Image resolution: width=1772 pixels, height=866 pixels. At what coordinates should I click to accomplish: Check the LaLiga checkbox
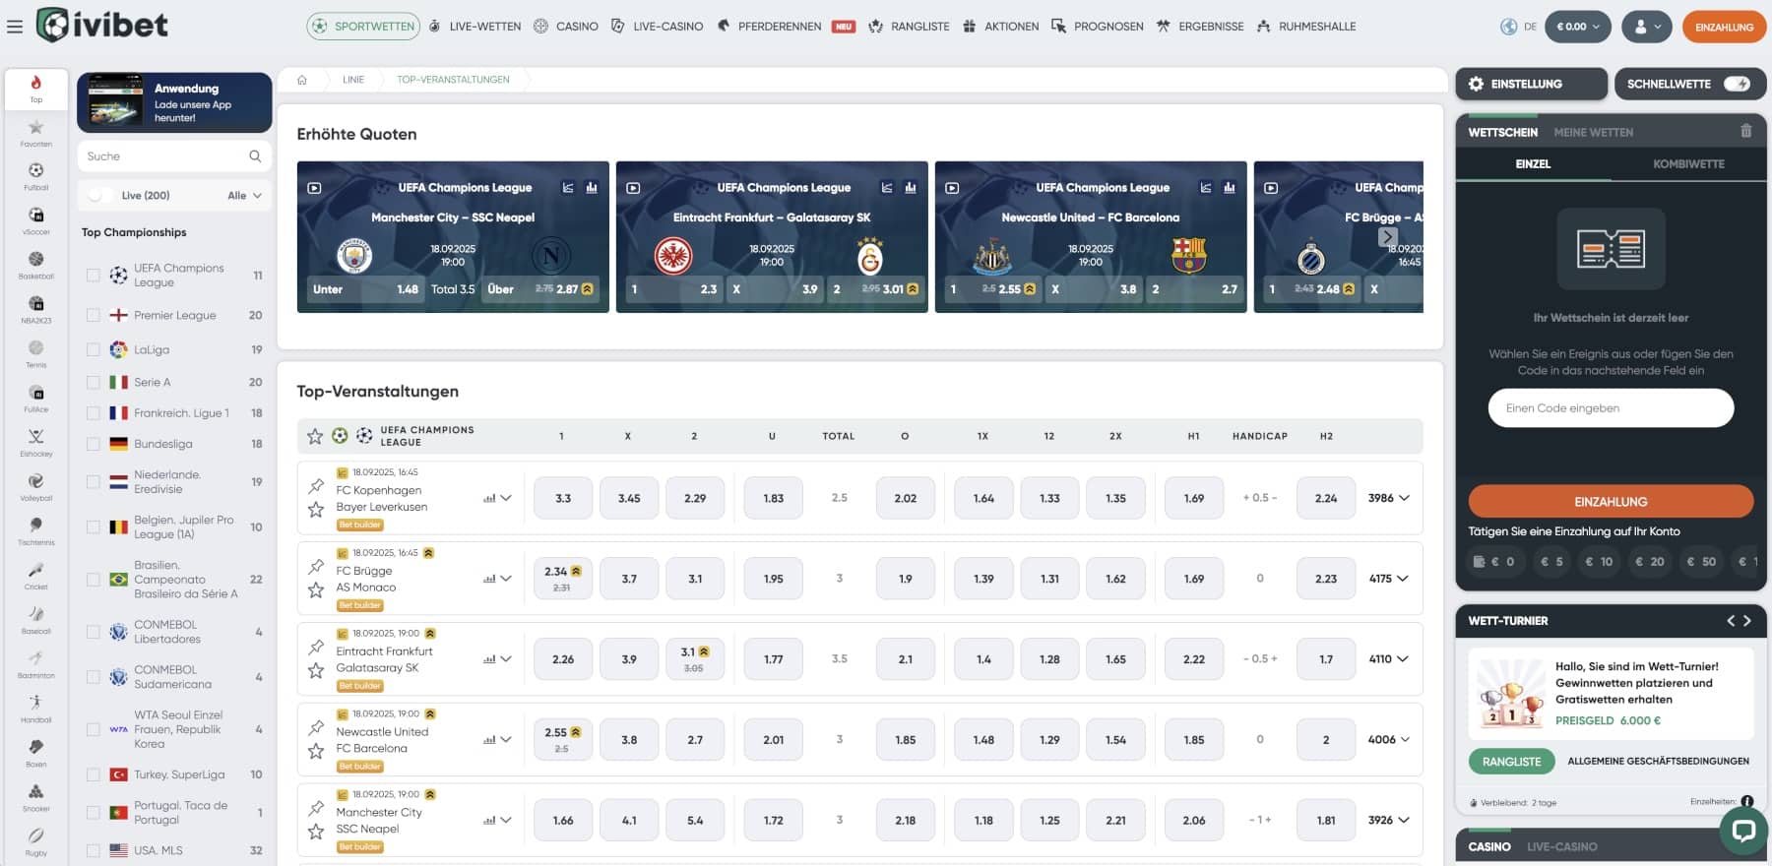click(94, 349)
